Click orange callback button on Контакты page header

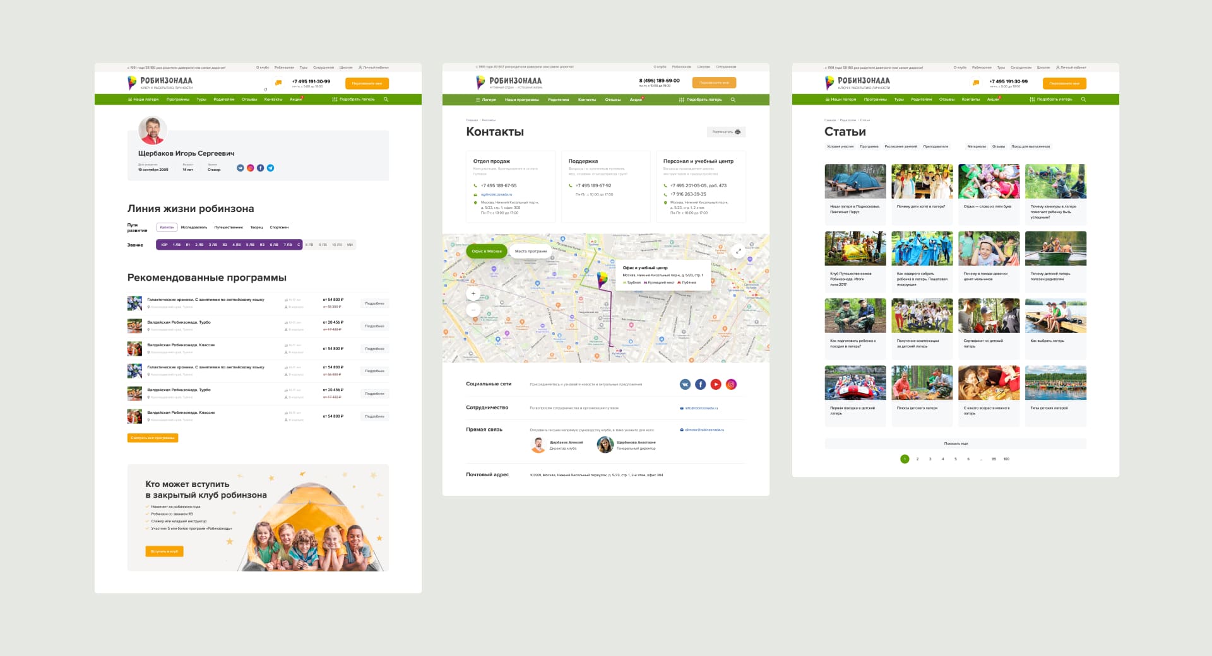(714, 83)
